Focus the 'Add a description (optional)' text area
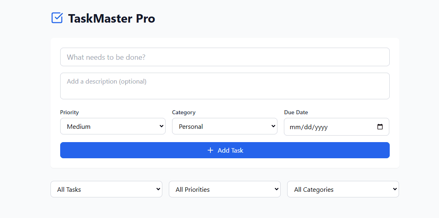 pos(225,86)
